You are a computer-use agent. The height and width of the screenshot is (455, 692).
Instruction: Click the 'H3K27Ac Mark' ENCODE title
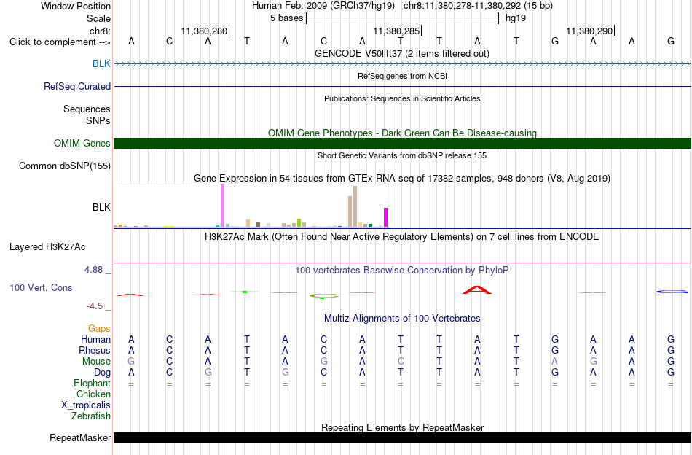pos(402,236)
